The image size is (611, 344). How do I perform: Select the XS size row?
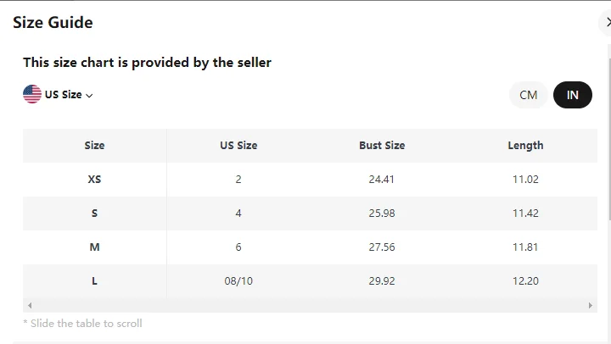coord(94,180)
